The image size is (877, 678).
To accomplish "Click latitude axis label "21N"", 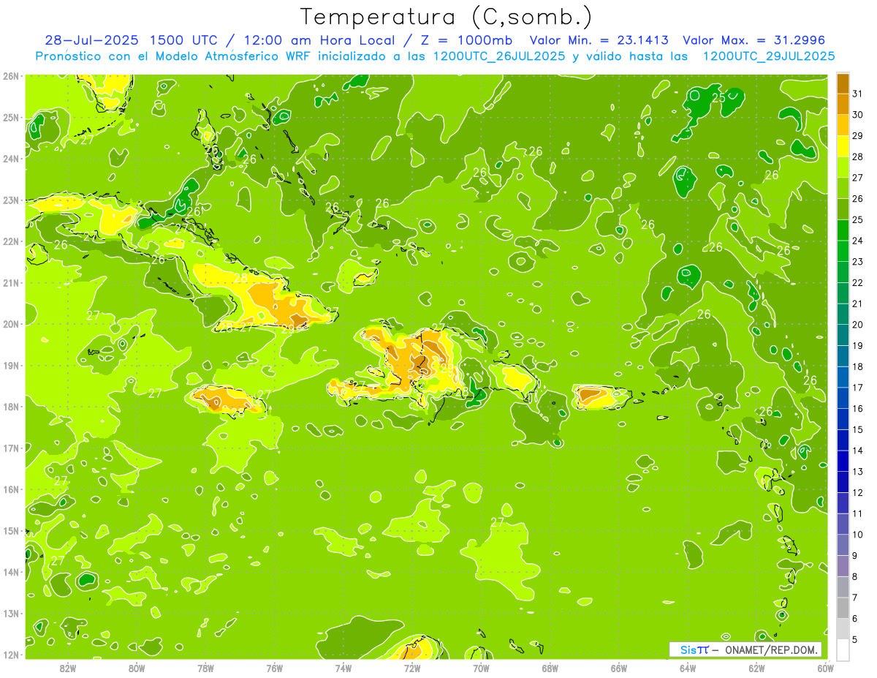I will [10, 283].
